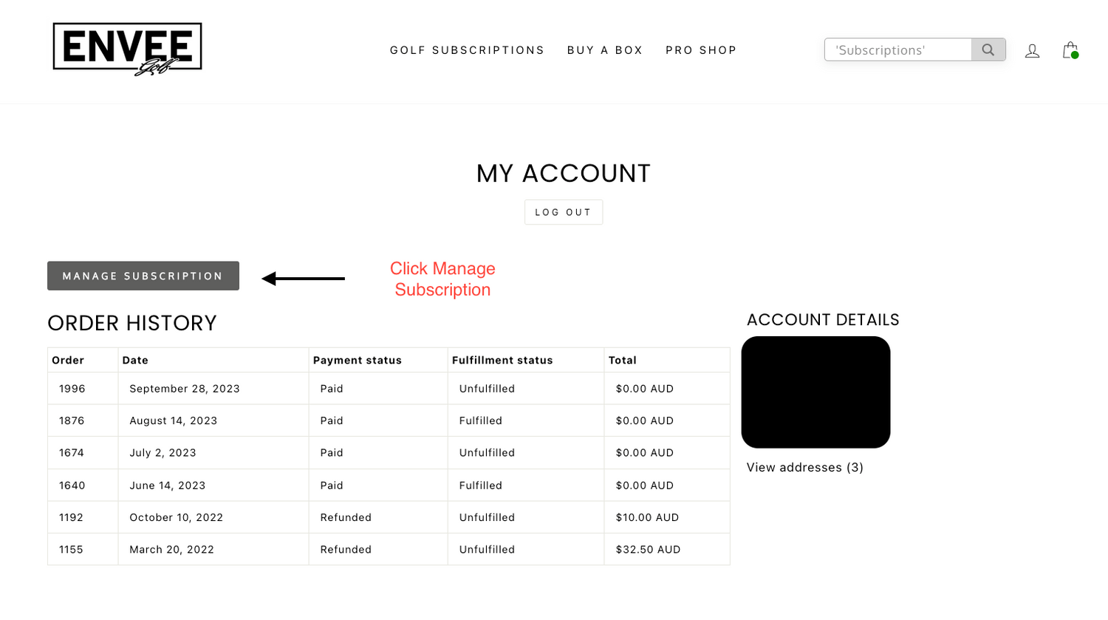Open order number 1876
The height and width of the screenshot is (620, 1108).
tap(72, 420)
